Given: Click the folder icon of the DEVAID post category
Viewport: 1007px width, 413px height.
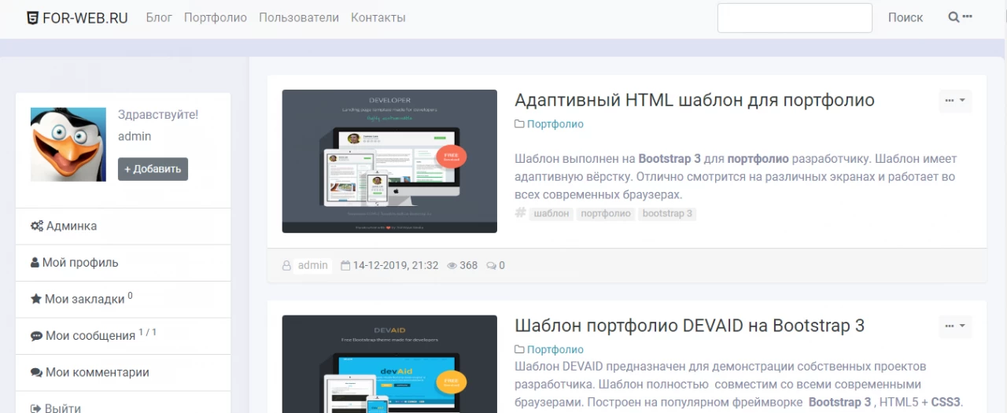Looking at the screenshot, I should (519, 350).
